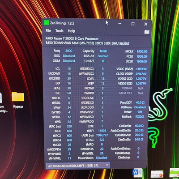The width and height of the screenshot is (179, 179).
Task: Minimize the ZenTimings window
Action: click(x=120, y=23)
